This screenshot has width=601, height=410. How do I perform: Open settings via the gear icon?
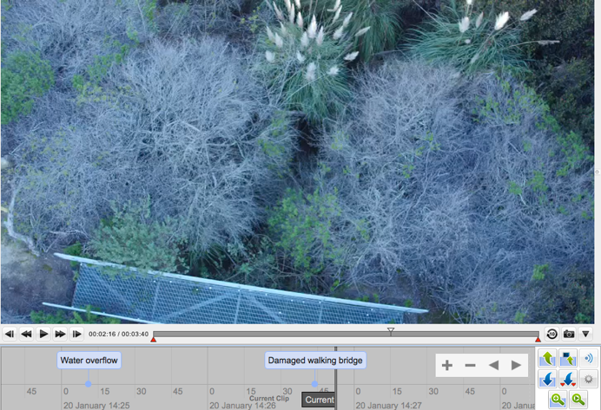pyautogui.click(x=588, y=379)
